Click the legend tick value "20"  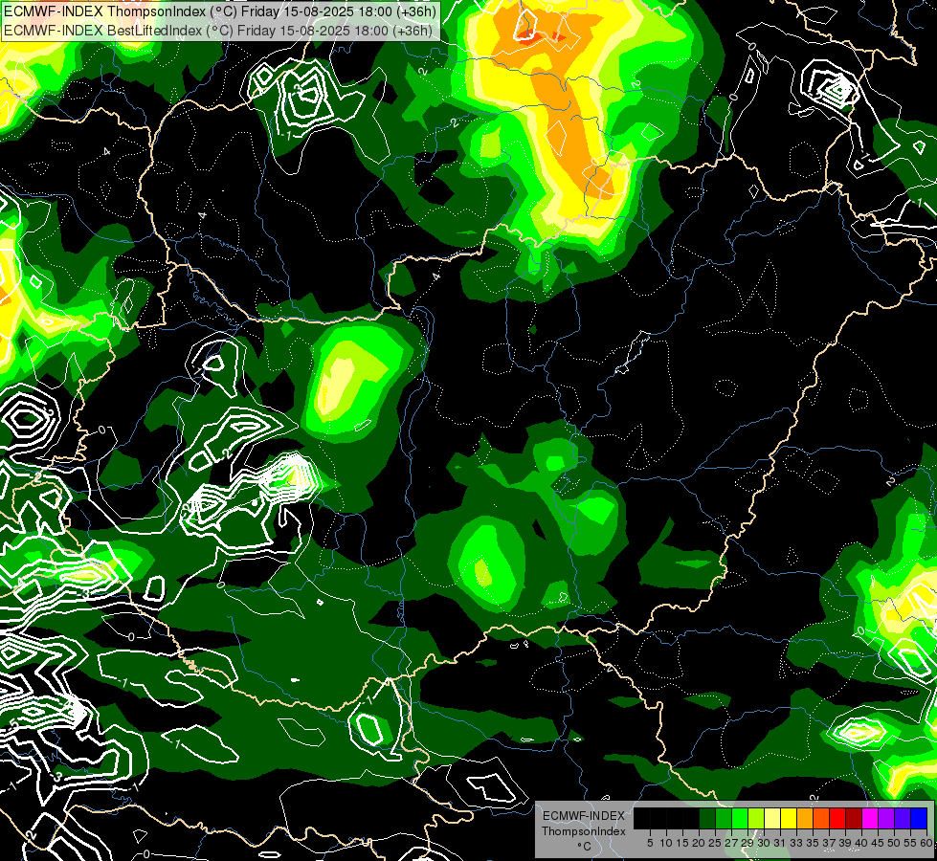click(700, 843)
